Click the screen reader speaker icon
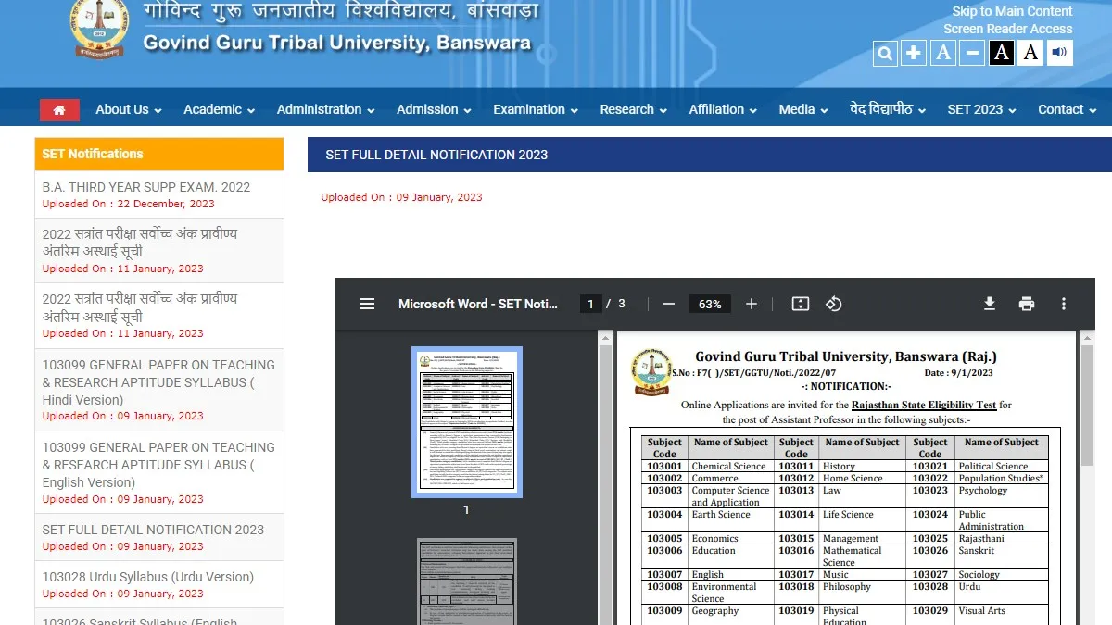Image resolution: width=1112 pixels, height=625 pixels. click(1059, 54)
